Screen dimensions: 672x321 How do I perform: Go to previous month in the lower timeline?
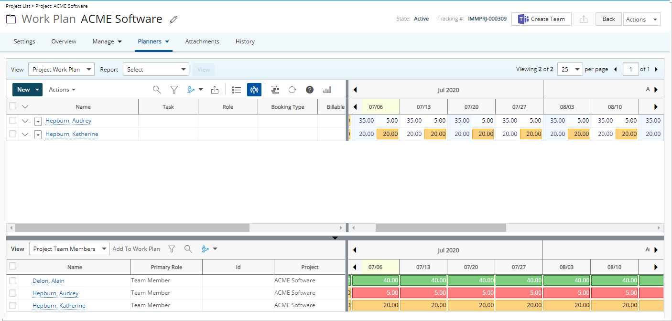point(355,250)
